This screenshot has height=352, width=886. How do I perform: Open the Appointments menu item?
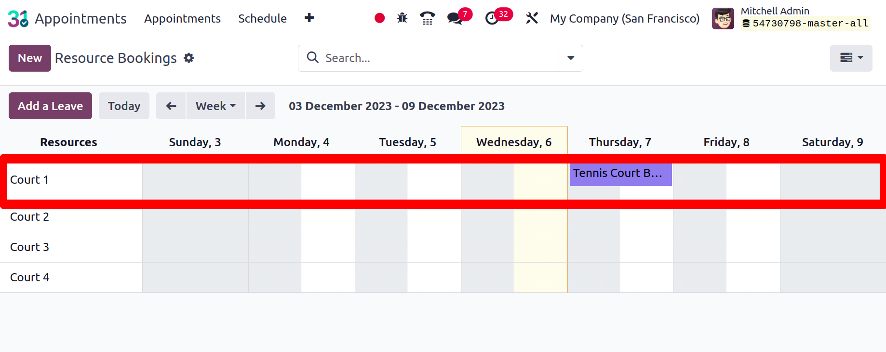pos(182,18)
